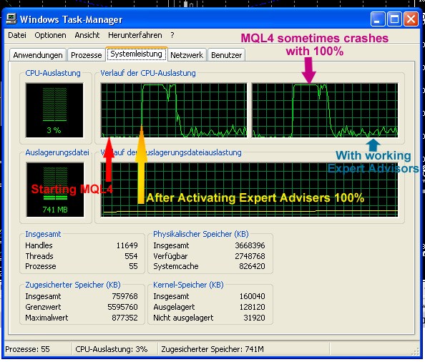Switch to the Prozesse tab
This screenshot has width=425, height=362.
coord(86,55)
